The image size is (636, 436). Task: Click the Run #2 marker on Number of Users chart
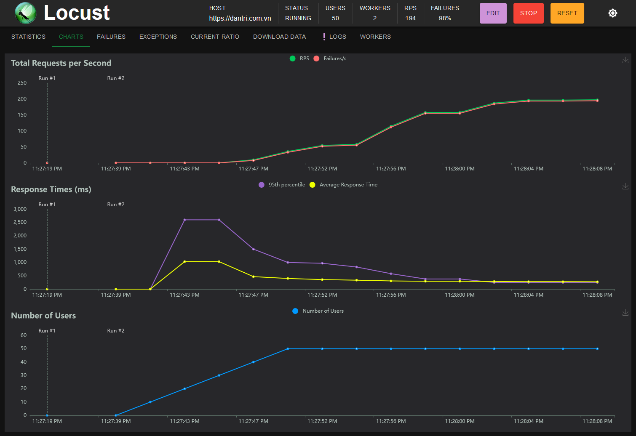116,331
